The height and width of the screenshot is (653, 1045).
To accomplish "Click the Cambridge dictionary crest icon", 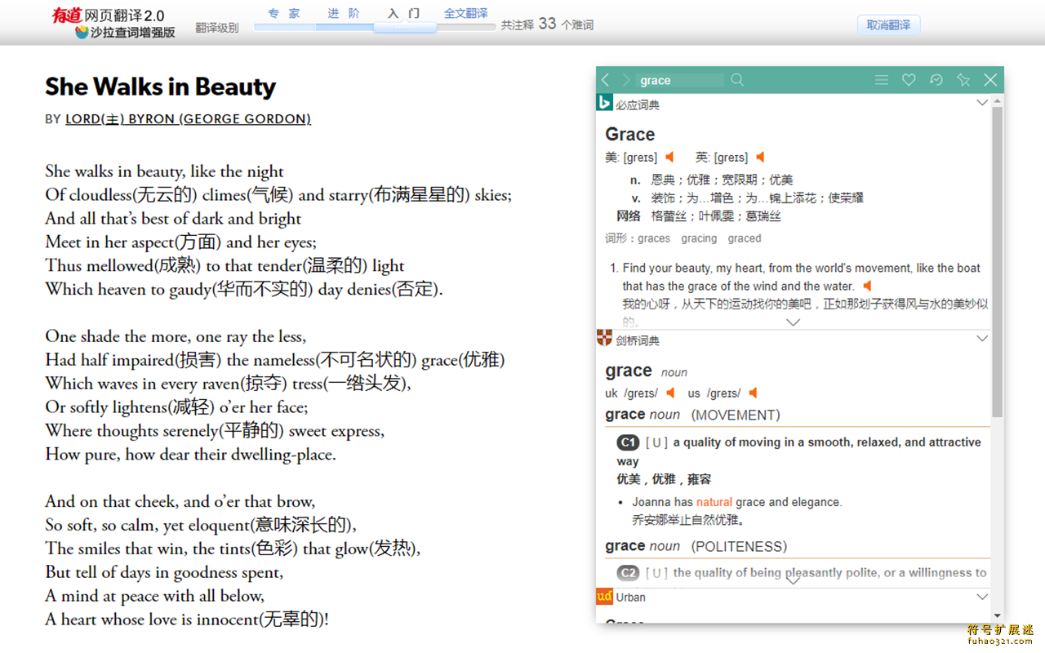I will (605, 338).
